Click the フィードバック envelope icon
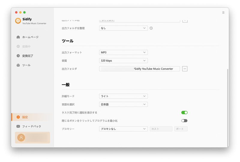240x162 pixels. (18, 126)
